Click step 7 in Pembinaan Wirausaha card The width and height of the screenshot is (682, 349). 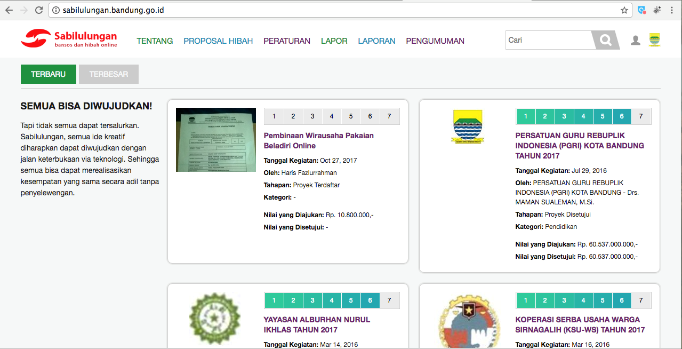389,116
